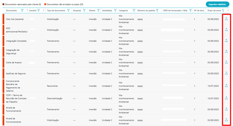Sort the 'cionário' column using sort arrows
Image resolution: width=233 pixels, height=126 pixels.
43,10
